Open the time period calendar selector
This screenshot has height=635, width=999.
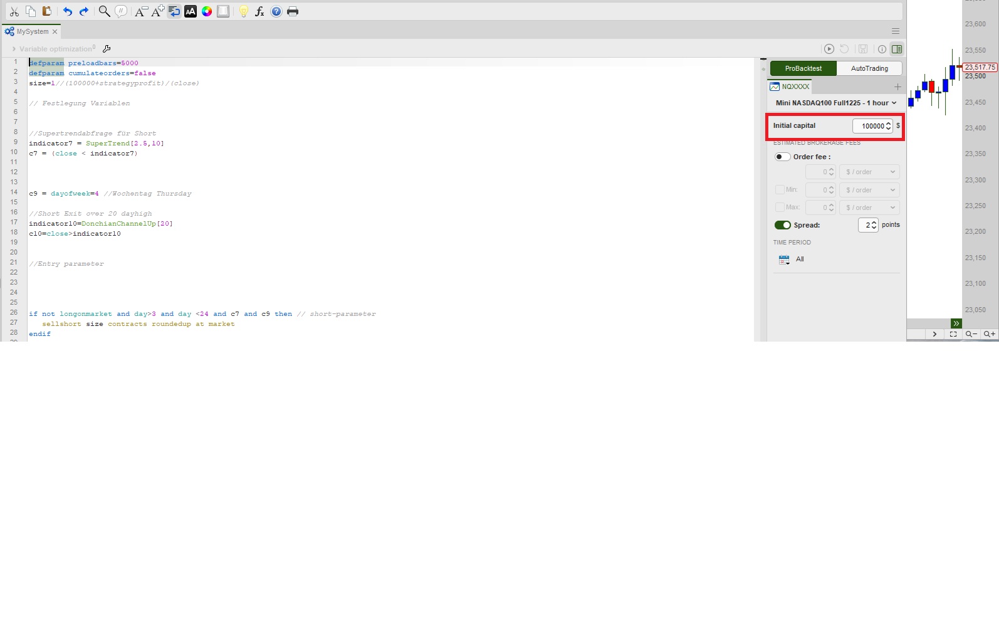pos(784,260)
